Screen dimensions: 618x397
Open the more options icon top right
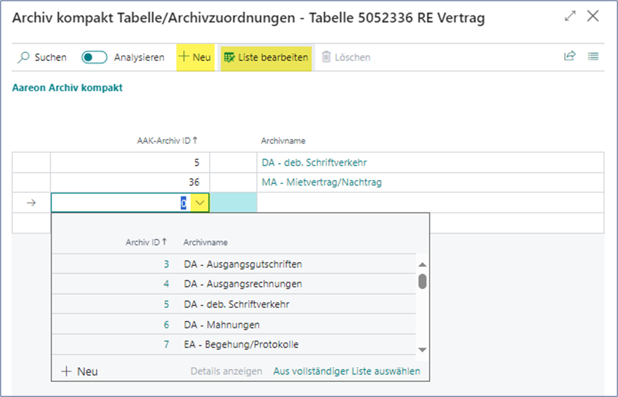click(593, 57)
